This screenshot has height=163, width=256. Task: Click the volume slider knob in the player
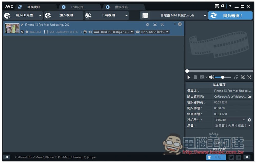click(x=222, y=77)
